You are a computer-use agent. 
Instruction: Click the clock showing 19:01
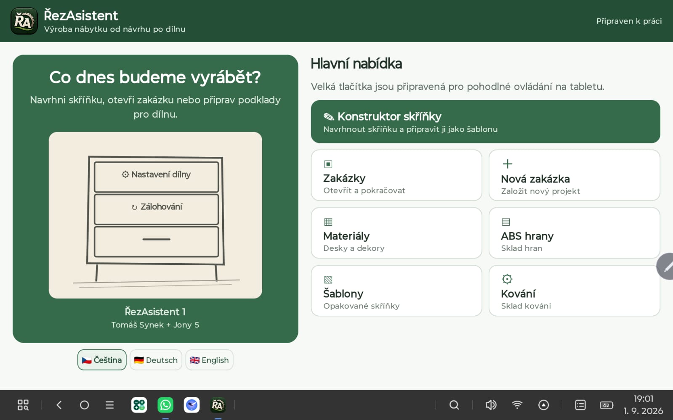click(644, 399)
